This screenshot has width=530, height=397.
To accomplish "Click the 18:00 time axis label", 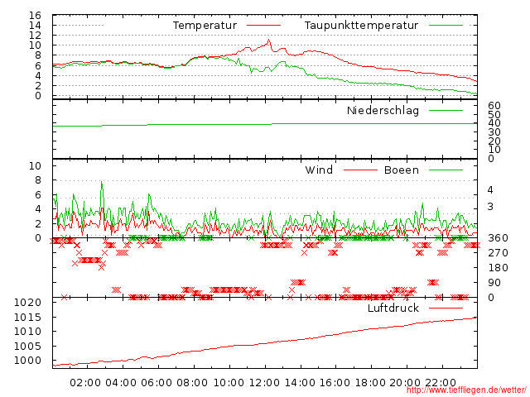I will click(370, 383).
